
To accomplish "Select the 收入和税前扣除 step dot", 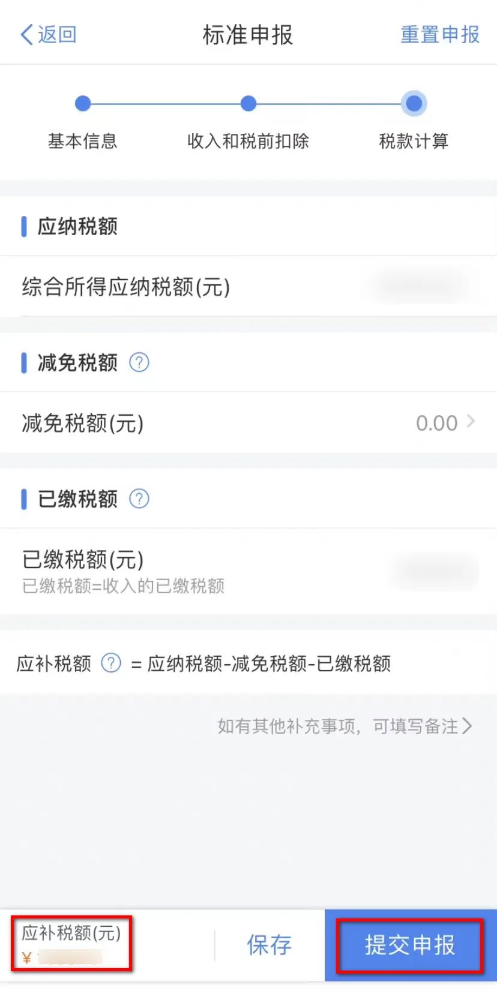I will pos(248,104).
